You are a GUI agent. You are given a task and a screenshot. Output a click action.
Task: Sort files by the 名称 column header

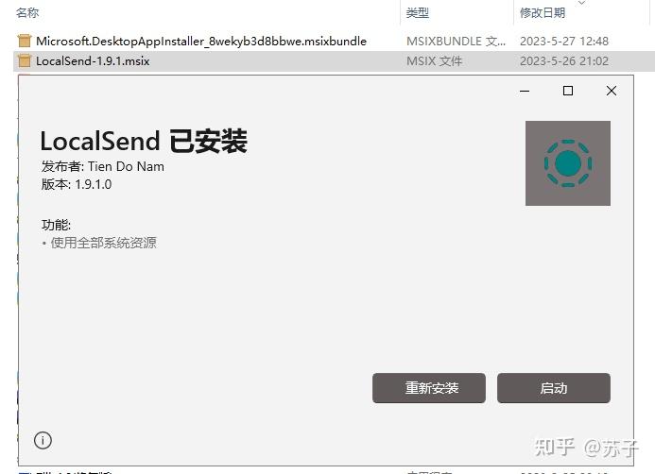[x=27, y=12]
